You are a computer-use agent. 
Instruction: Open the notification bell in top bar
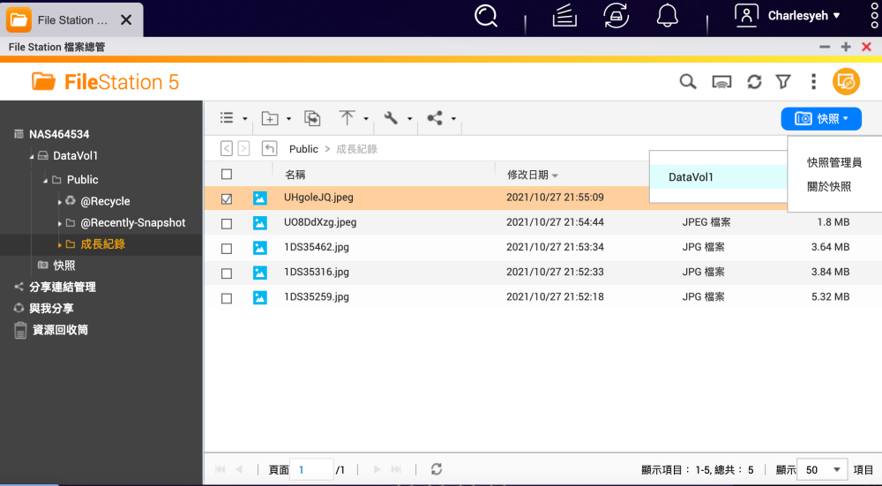(668, 16)
